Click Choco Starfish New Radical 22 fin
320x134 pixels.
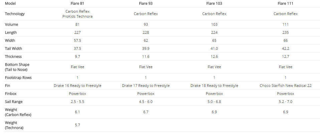285,86
